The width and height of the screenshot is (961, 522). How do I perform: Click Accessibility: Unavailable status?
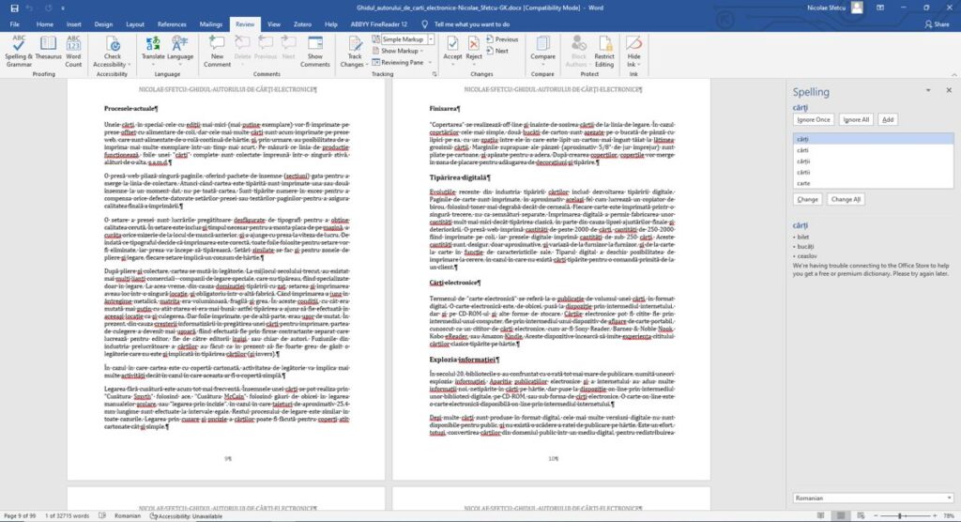click(x=187, y=515)
